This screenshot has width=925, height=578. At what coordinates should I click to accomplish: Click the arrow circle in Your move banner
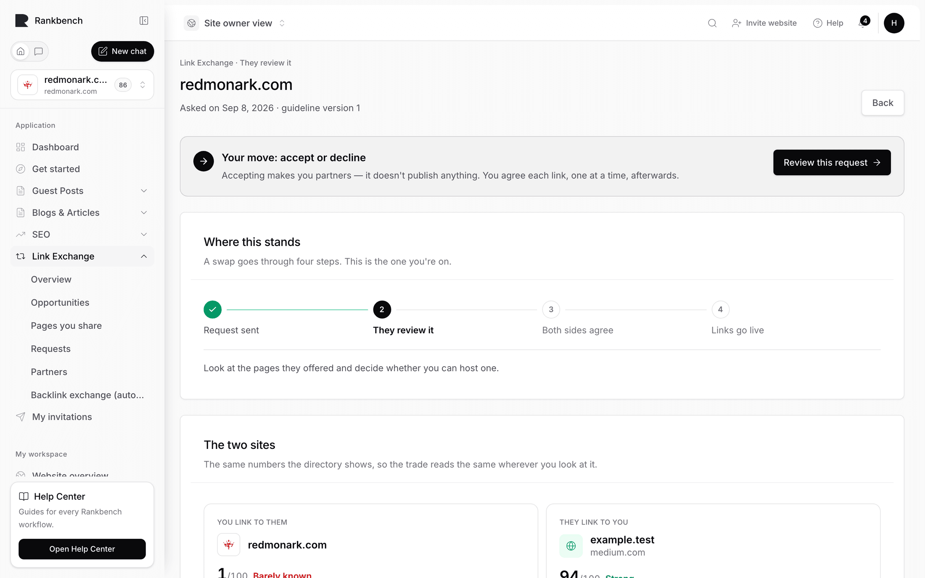coord(203,161)
